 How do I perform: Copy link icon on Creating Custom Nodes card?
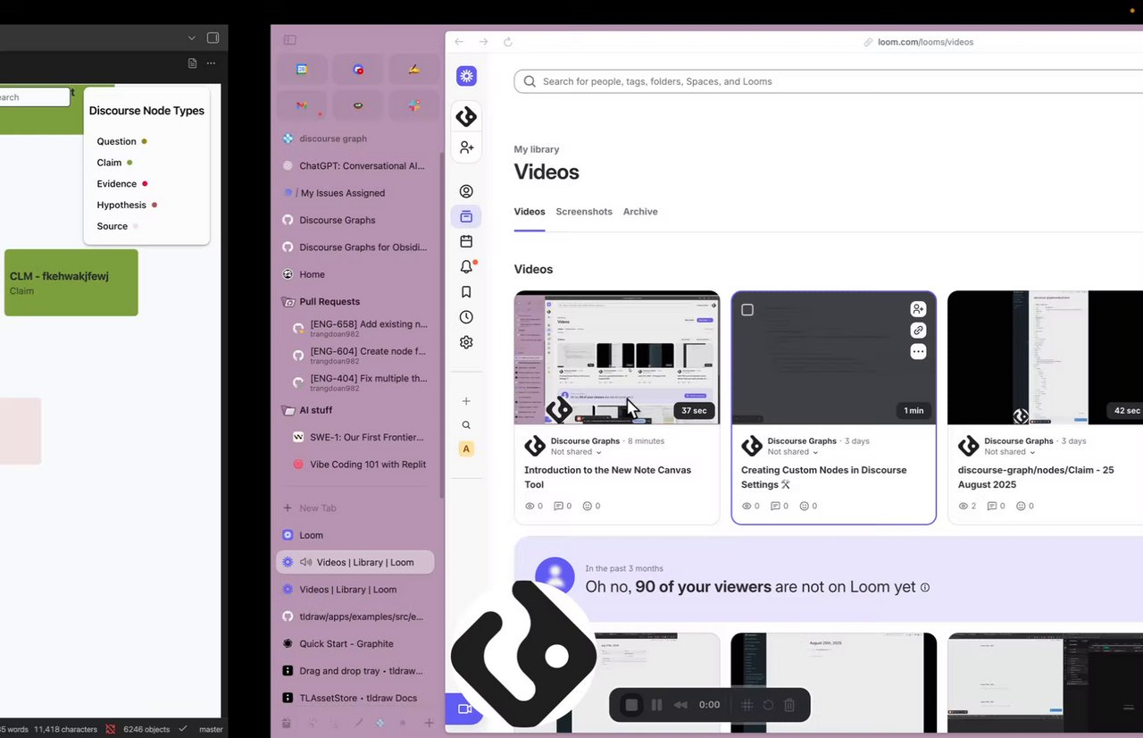tap(918, 331)
